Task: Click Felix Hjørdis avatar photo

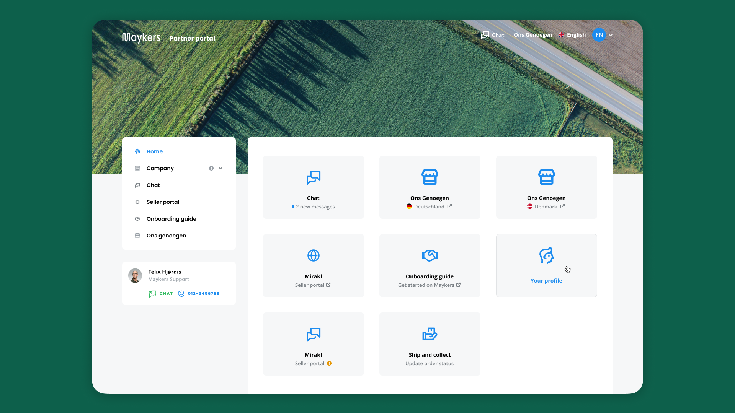Action: coord(135,275)
